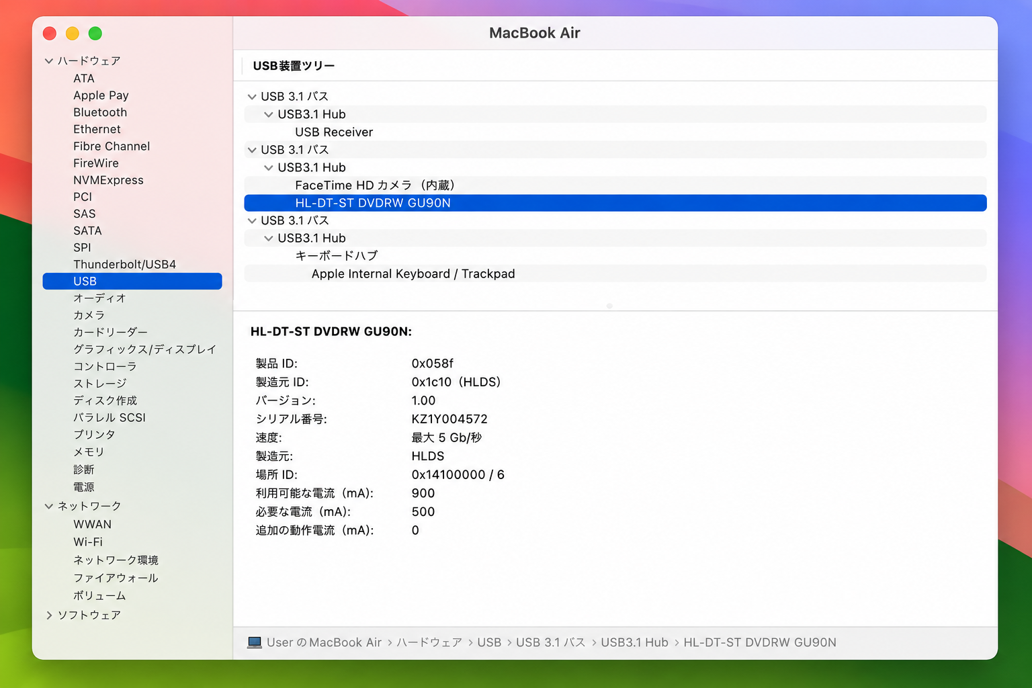Select Wi-Fi in the sidebar
The height and width of the screenshot is (688, 1032).
(88, 542)
